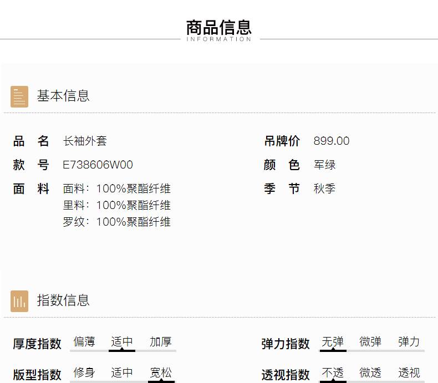This screenshot has height=383, width=438.
Task: Click the bar chart icon beside 指数信息
Action: point(19,301)
